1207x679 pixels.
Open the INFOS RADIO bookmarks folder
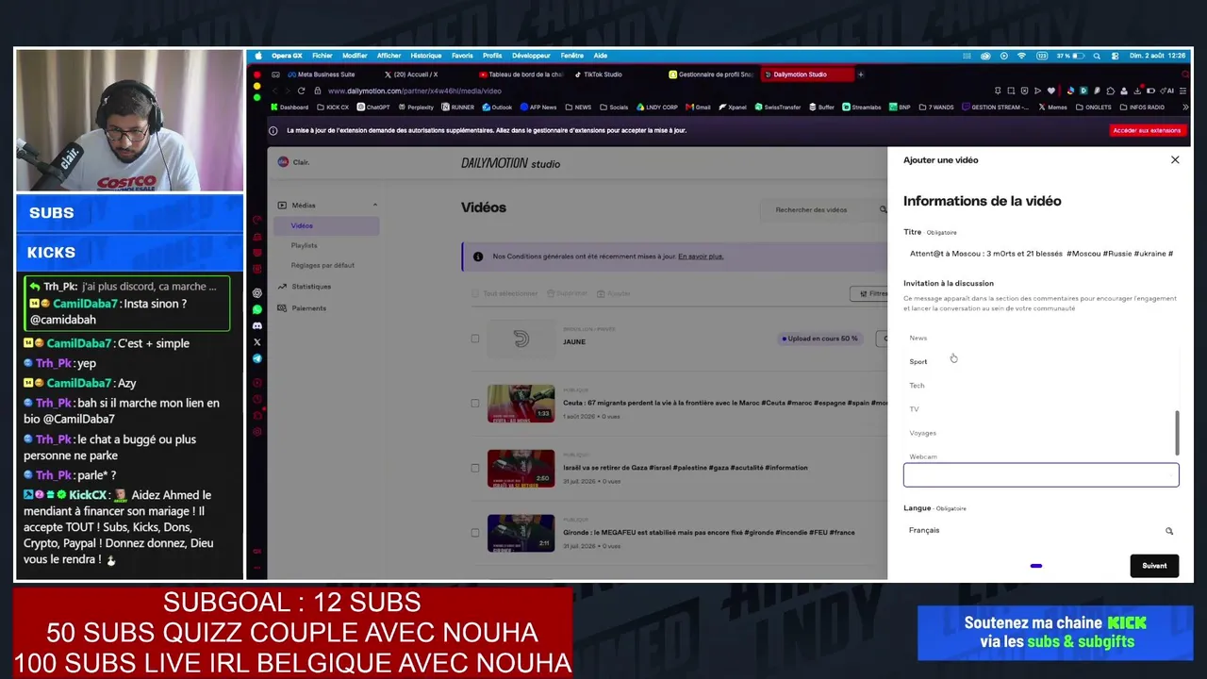click(x=1142, y=108)
